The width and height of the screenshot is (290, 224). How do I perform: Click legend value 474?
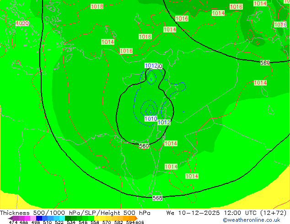click(13, 222)
